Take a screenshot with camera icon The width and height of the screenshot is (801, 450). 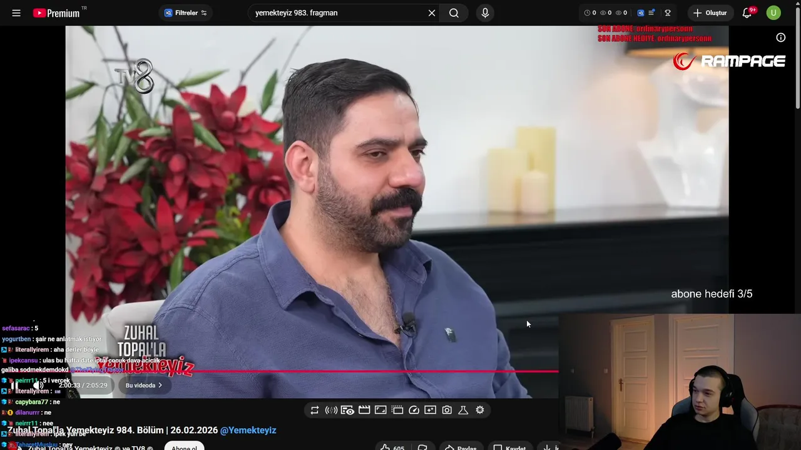(x=447, y=410)
